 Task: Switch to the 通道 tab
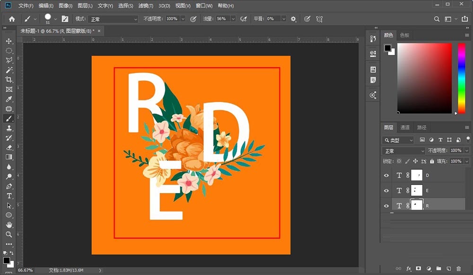point(405,127)
